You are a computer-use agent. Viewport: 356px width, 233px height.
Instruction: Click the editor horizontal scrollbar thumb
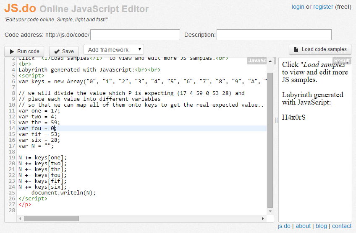pos(52,218)
